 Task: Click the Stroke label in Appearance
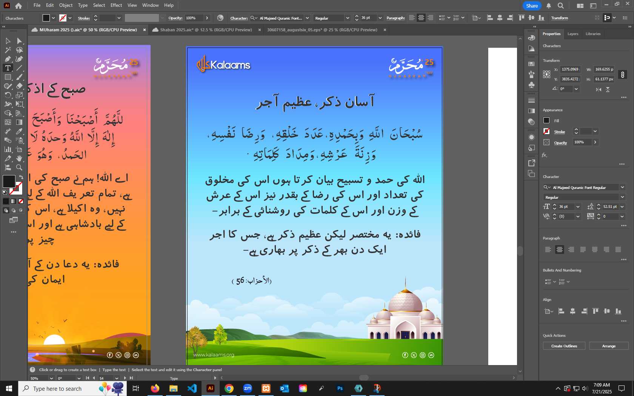coord(559,132)
